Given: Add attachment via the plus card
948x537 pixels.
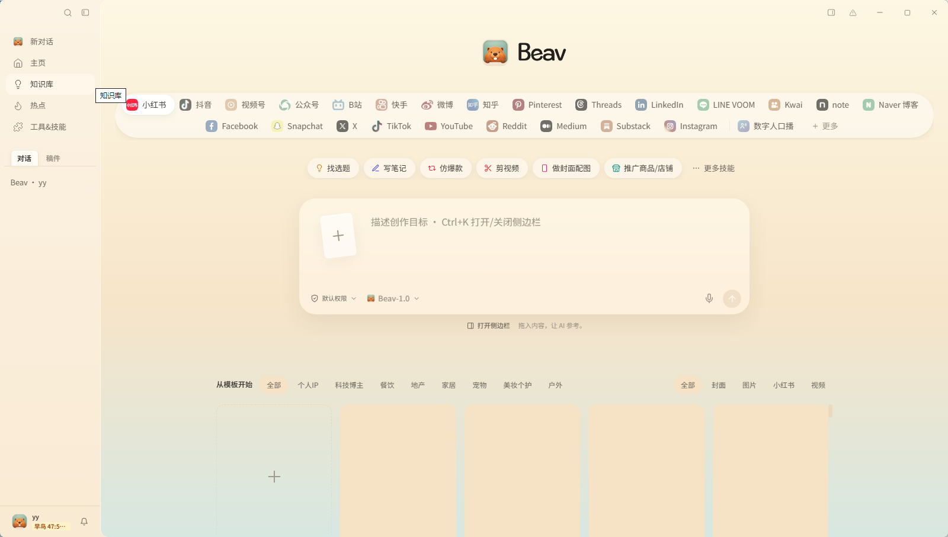Looking at the screenshot, I should pos(338,236).
